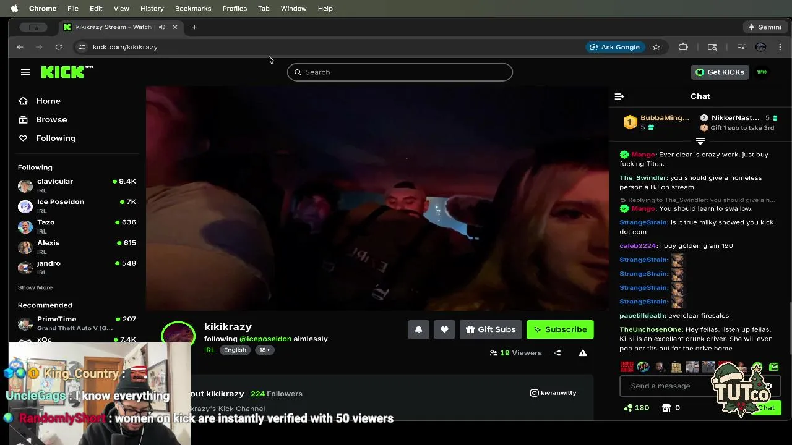Viewport: 792px width, 445px height.
Task: Open the History menu
Action: (x=152, y=8)
